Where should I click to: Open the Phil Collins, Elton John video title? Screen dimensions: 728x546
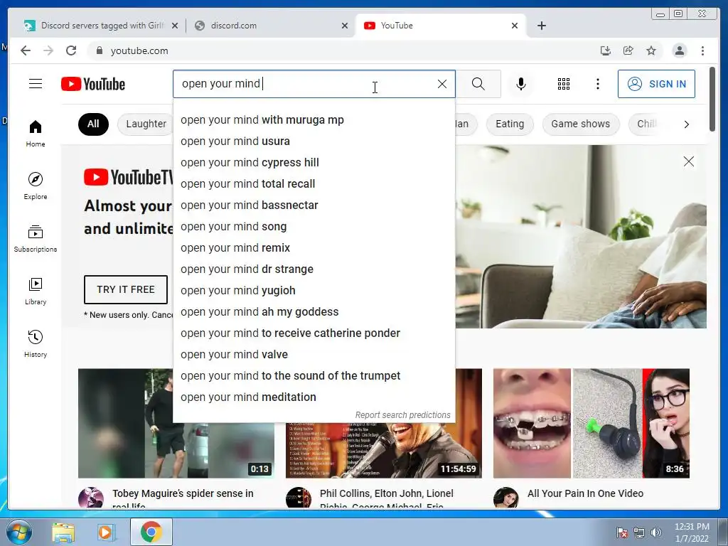click(386, 498)
